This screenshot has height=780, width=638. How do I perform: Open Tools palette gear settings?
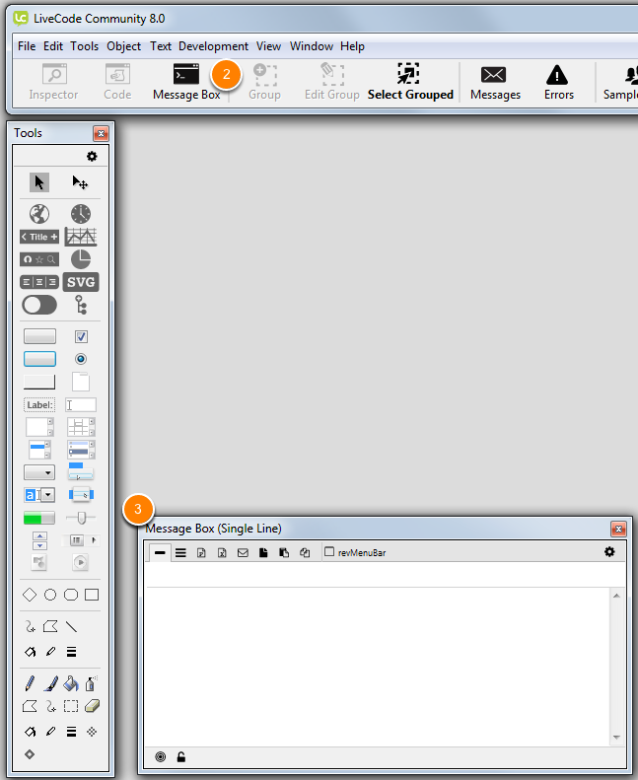click(92, 156)
